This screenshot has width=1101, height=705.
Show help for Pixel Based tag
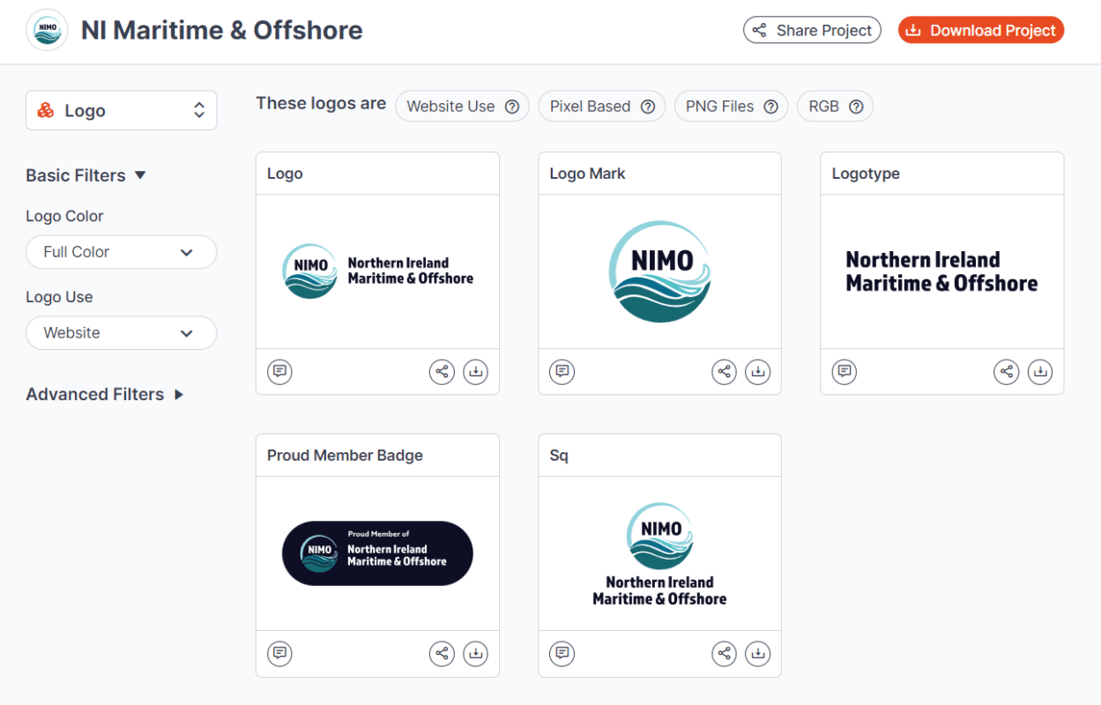click(647, 107)
